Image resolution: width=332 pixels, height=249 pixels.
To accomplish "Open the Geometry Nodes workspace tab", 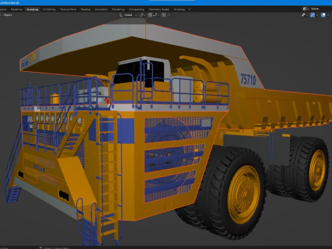I will (159, 10).
